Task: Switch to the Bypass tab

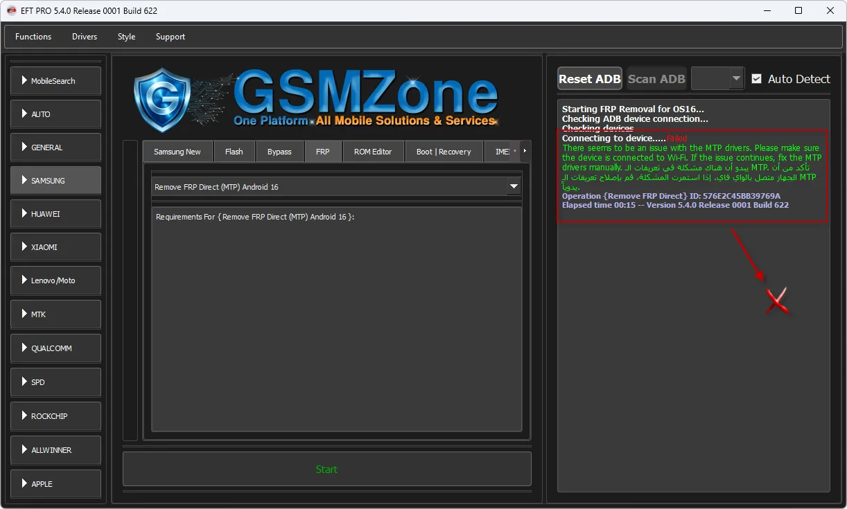Action: tap(279, 152)
